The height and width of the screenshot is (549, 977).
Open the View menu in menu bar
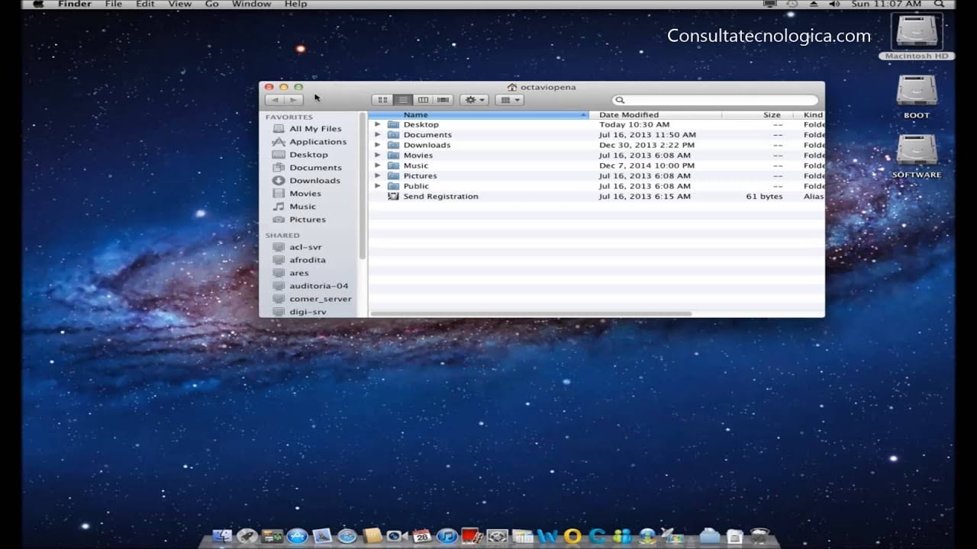tap(179, 5)
